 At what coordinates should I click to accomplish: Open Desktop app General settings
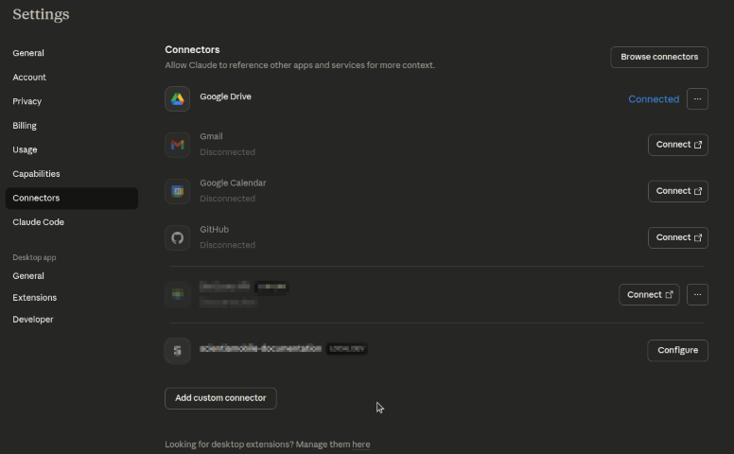pyautogui.click(x=72, y=276)
